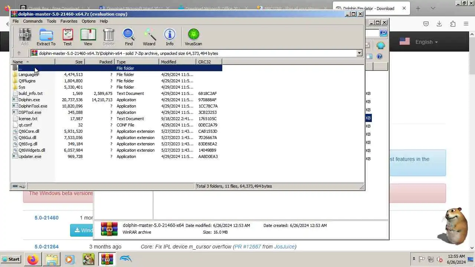Viewport: 475px width, 267px height.
Task: Select the parent folder '..' row
Action: coord(117,68)
